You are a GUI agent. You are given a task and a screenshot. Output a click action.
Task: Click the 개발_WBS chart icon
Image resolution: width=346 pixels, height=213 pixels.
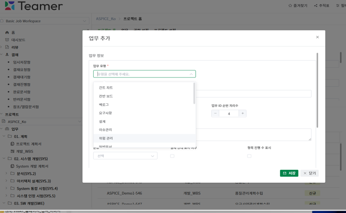12,151
